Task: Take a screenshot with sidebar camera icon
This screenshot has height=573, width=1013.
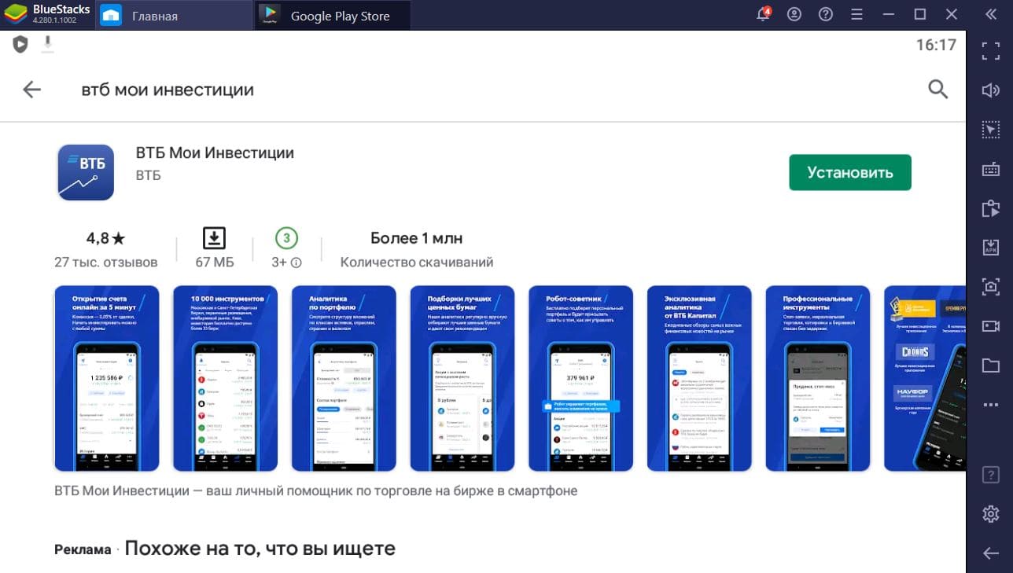Action: (990, 286)
